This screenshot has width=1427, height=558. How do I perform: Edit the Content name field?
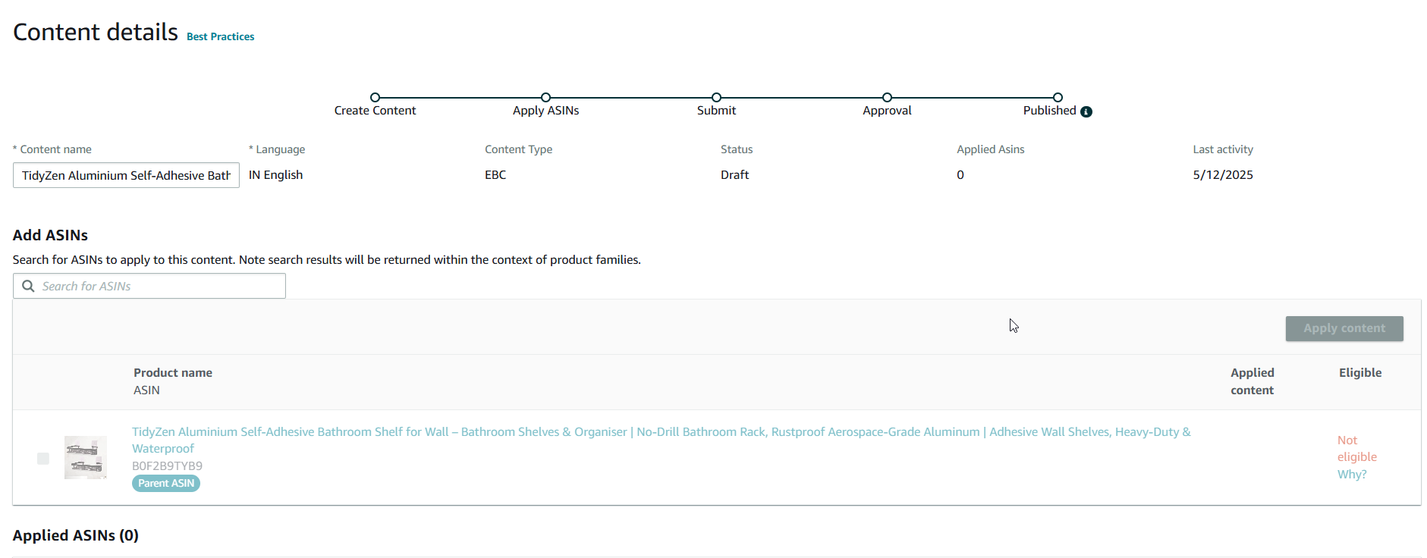point(126,175)
